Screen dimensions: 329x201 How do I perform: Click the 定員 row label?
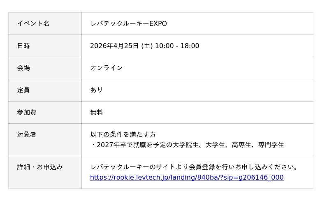coord(23,90)
